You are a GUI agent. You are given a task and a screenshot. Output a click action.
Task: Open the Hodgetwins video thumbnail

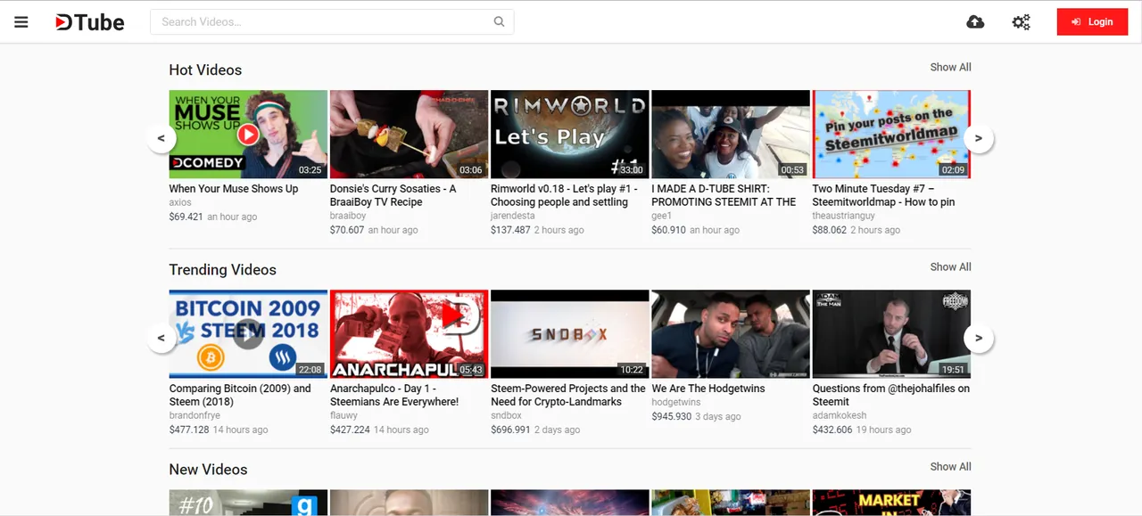pos(731,334)
